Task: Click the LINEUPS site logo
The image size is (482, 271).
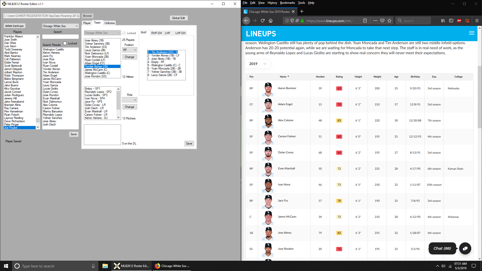Action: tap(261, 34)
